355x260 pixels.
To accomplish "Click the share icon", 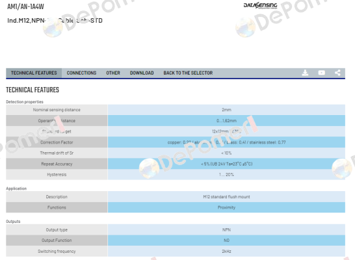I will (x=337, y=73).
